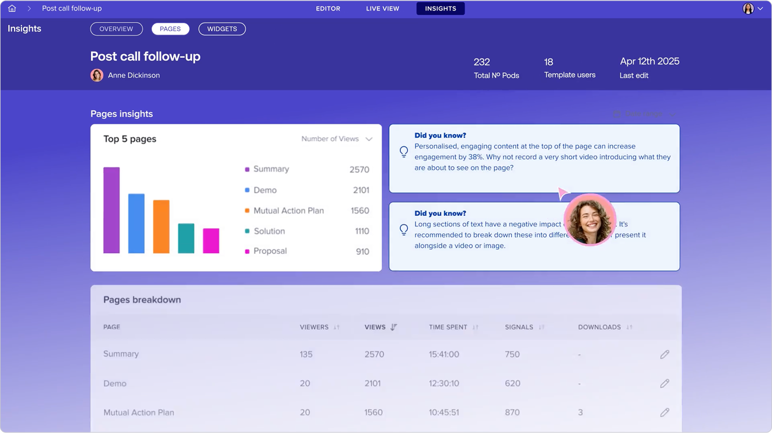Go to the home icon in breadcrumb

coord(12,8)
